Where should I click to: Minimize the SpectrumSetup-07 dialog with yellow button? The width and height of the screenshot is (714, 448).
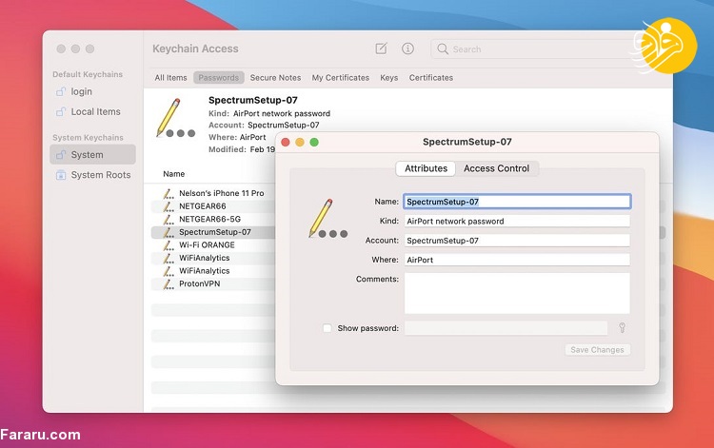[x=300, y=143]
